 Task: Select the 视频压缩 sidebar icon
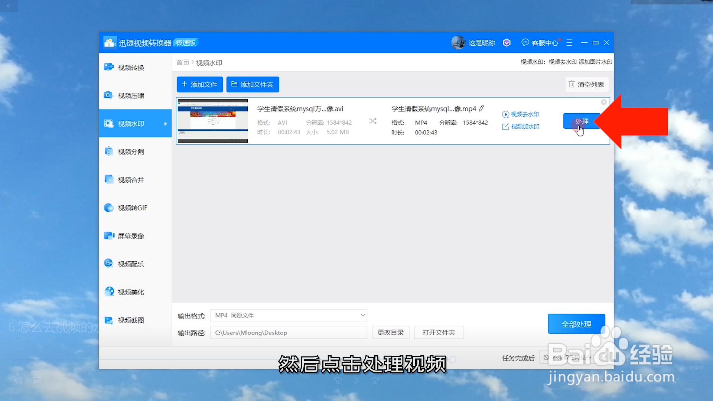tap(108, 95)
